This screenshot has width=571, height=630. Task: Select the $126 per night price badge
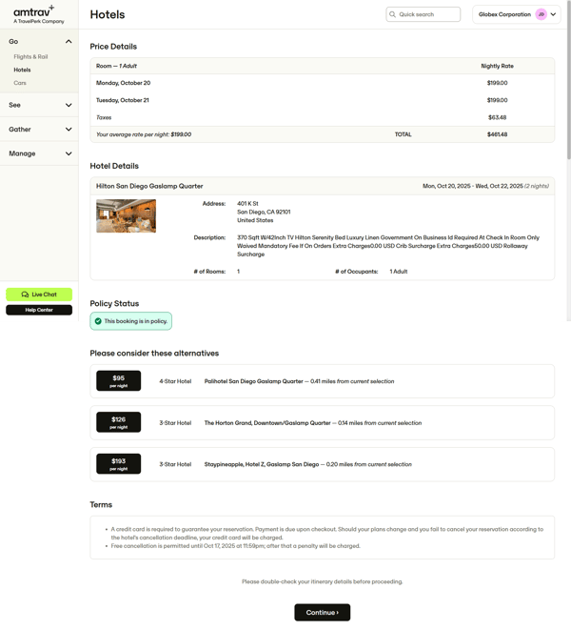[x=118, y=422]
